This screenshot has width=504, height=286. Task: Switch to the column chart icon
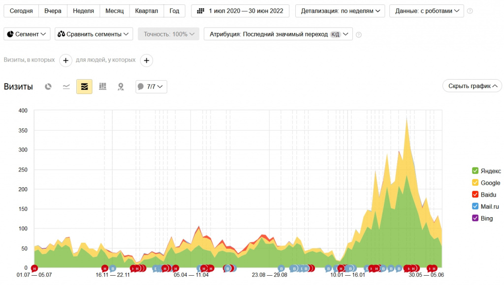point(102,86)
